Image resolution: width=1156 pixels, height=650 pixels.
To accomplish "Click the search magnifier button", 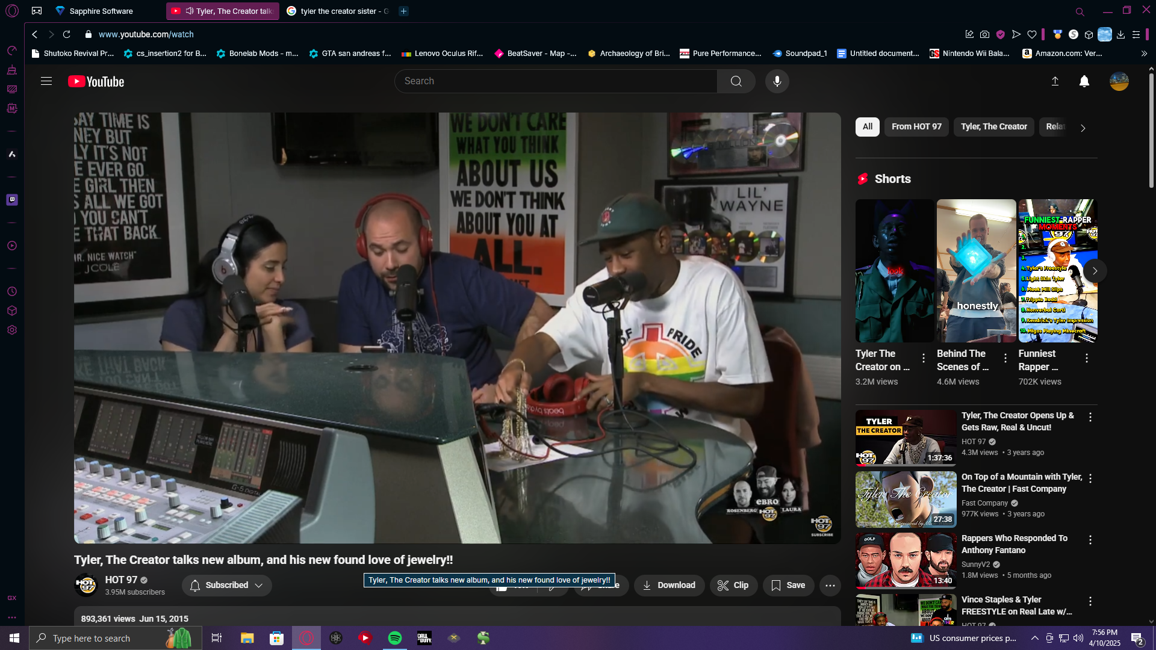I will tap(736, 81).
